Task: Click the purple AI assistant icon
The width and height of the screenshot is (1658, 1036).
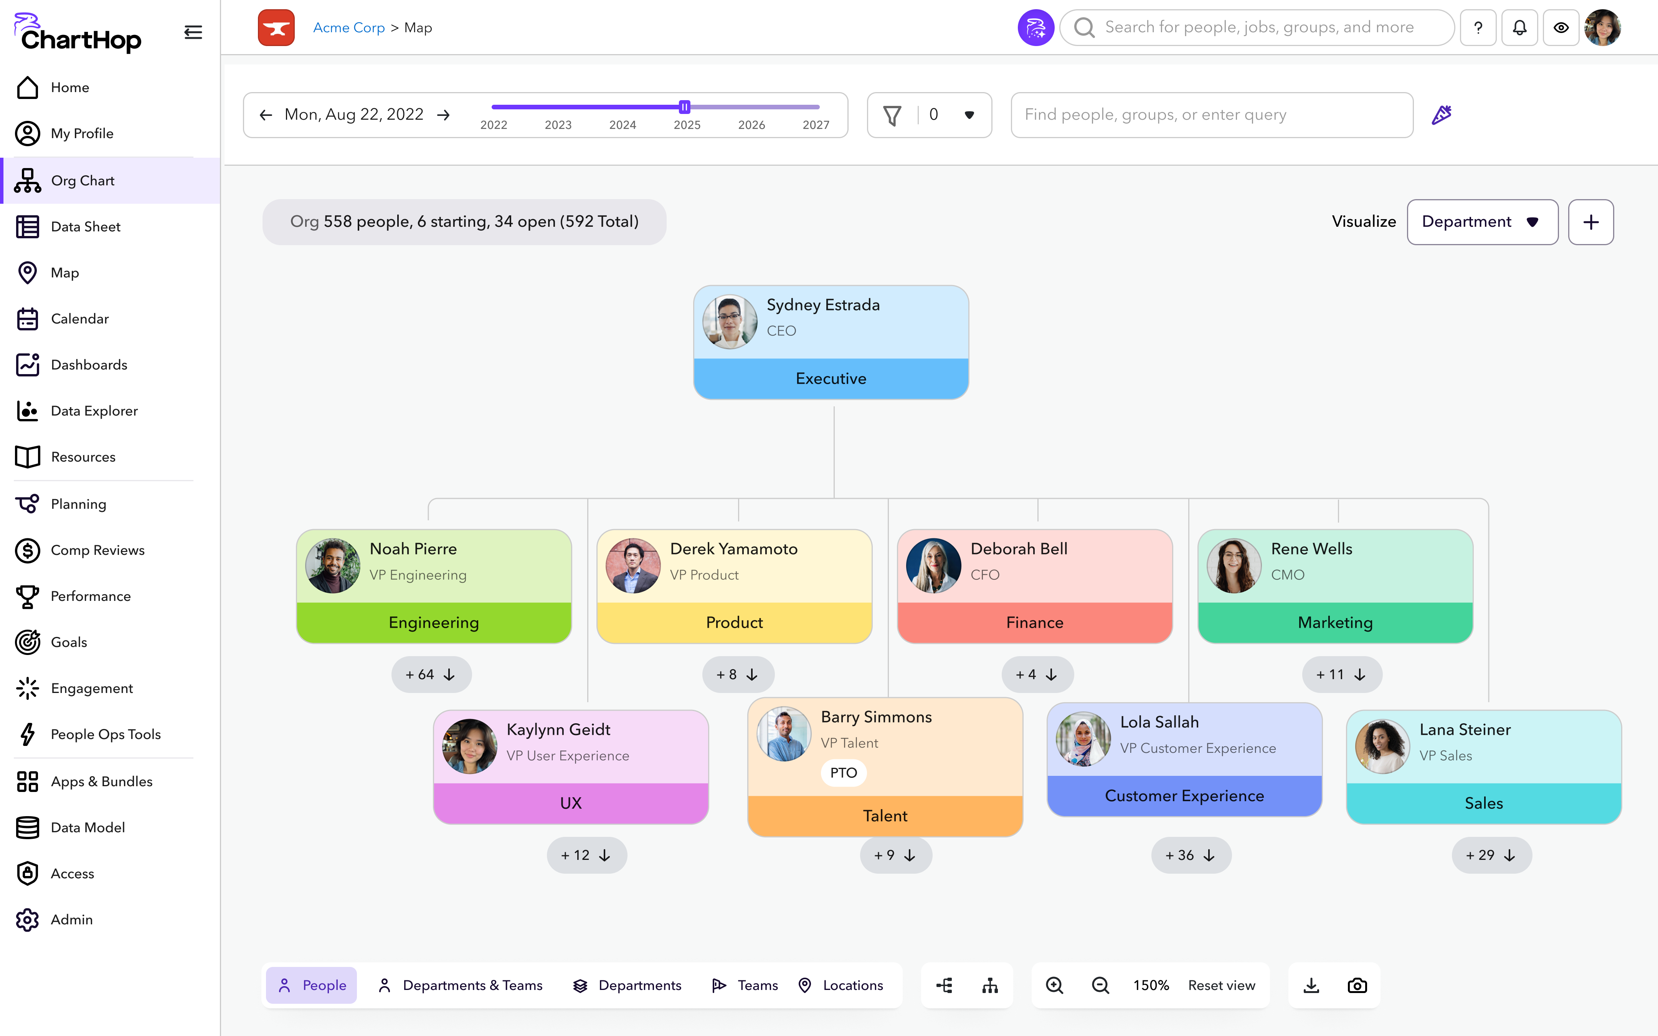Action: click(x=1035, y=27)
